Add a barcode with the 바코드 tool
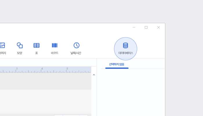203x116 pixels. (x=55, y=48)
